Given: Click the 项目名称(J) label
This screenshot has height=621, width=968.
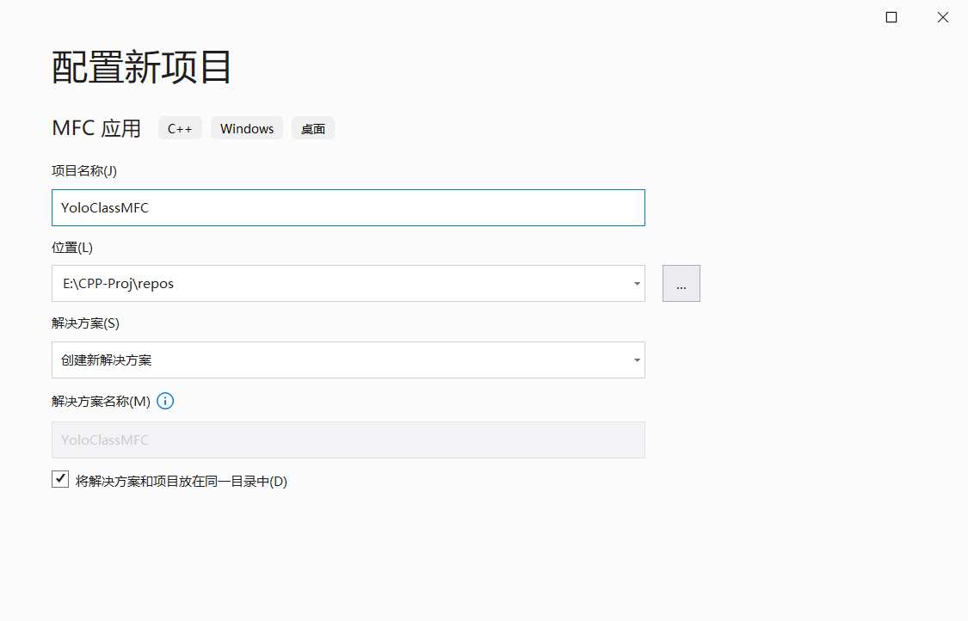Looking at the screenshot, I should click(x=84, y=170).
